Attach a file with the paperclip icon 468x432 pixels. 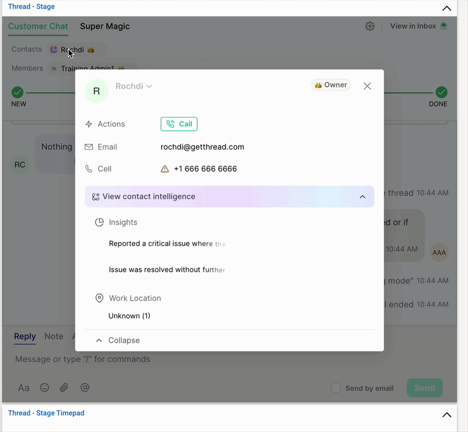coord(64,388)
